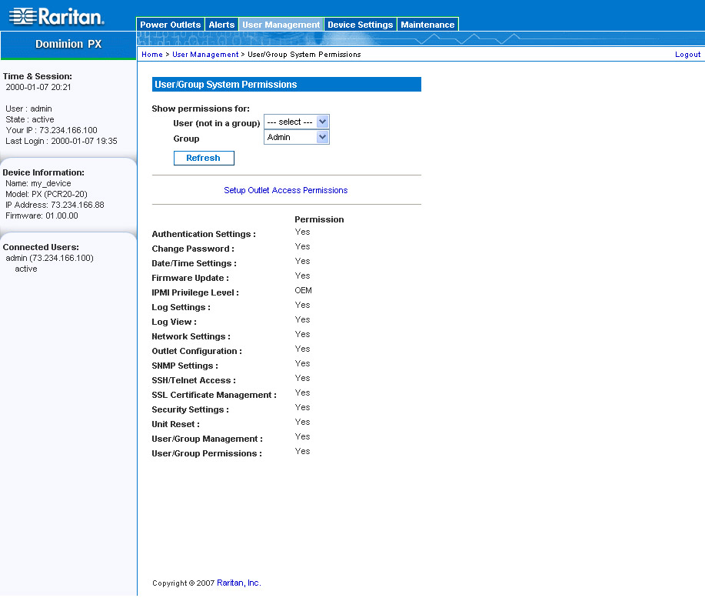Open Setup Outlet Access Permissions link
This screenshot has width=705, height=598.
(285, 190)
